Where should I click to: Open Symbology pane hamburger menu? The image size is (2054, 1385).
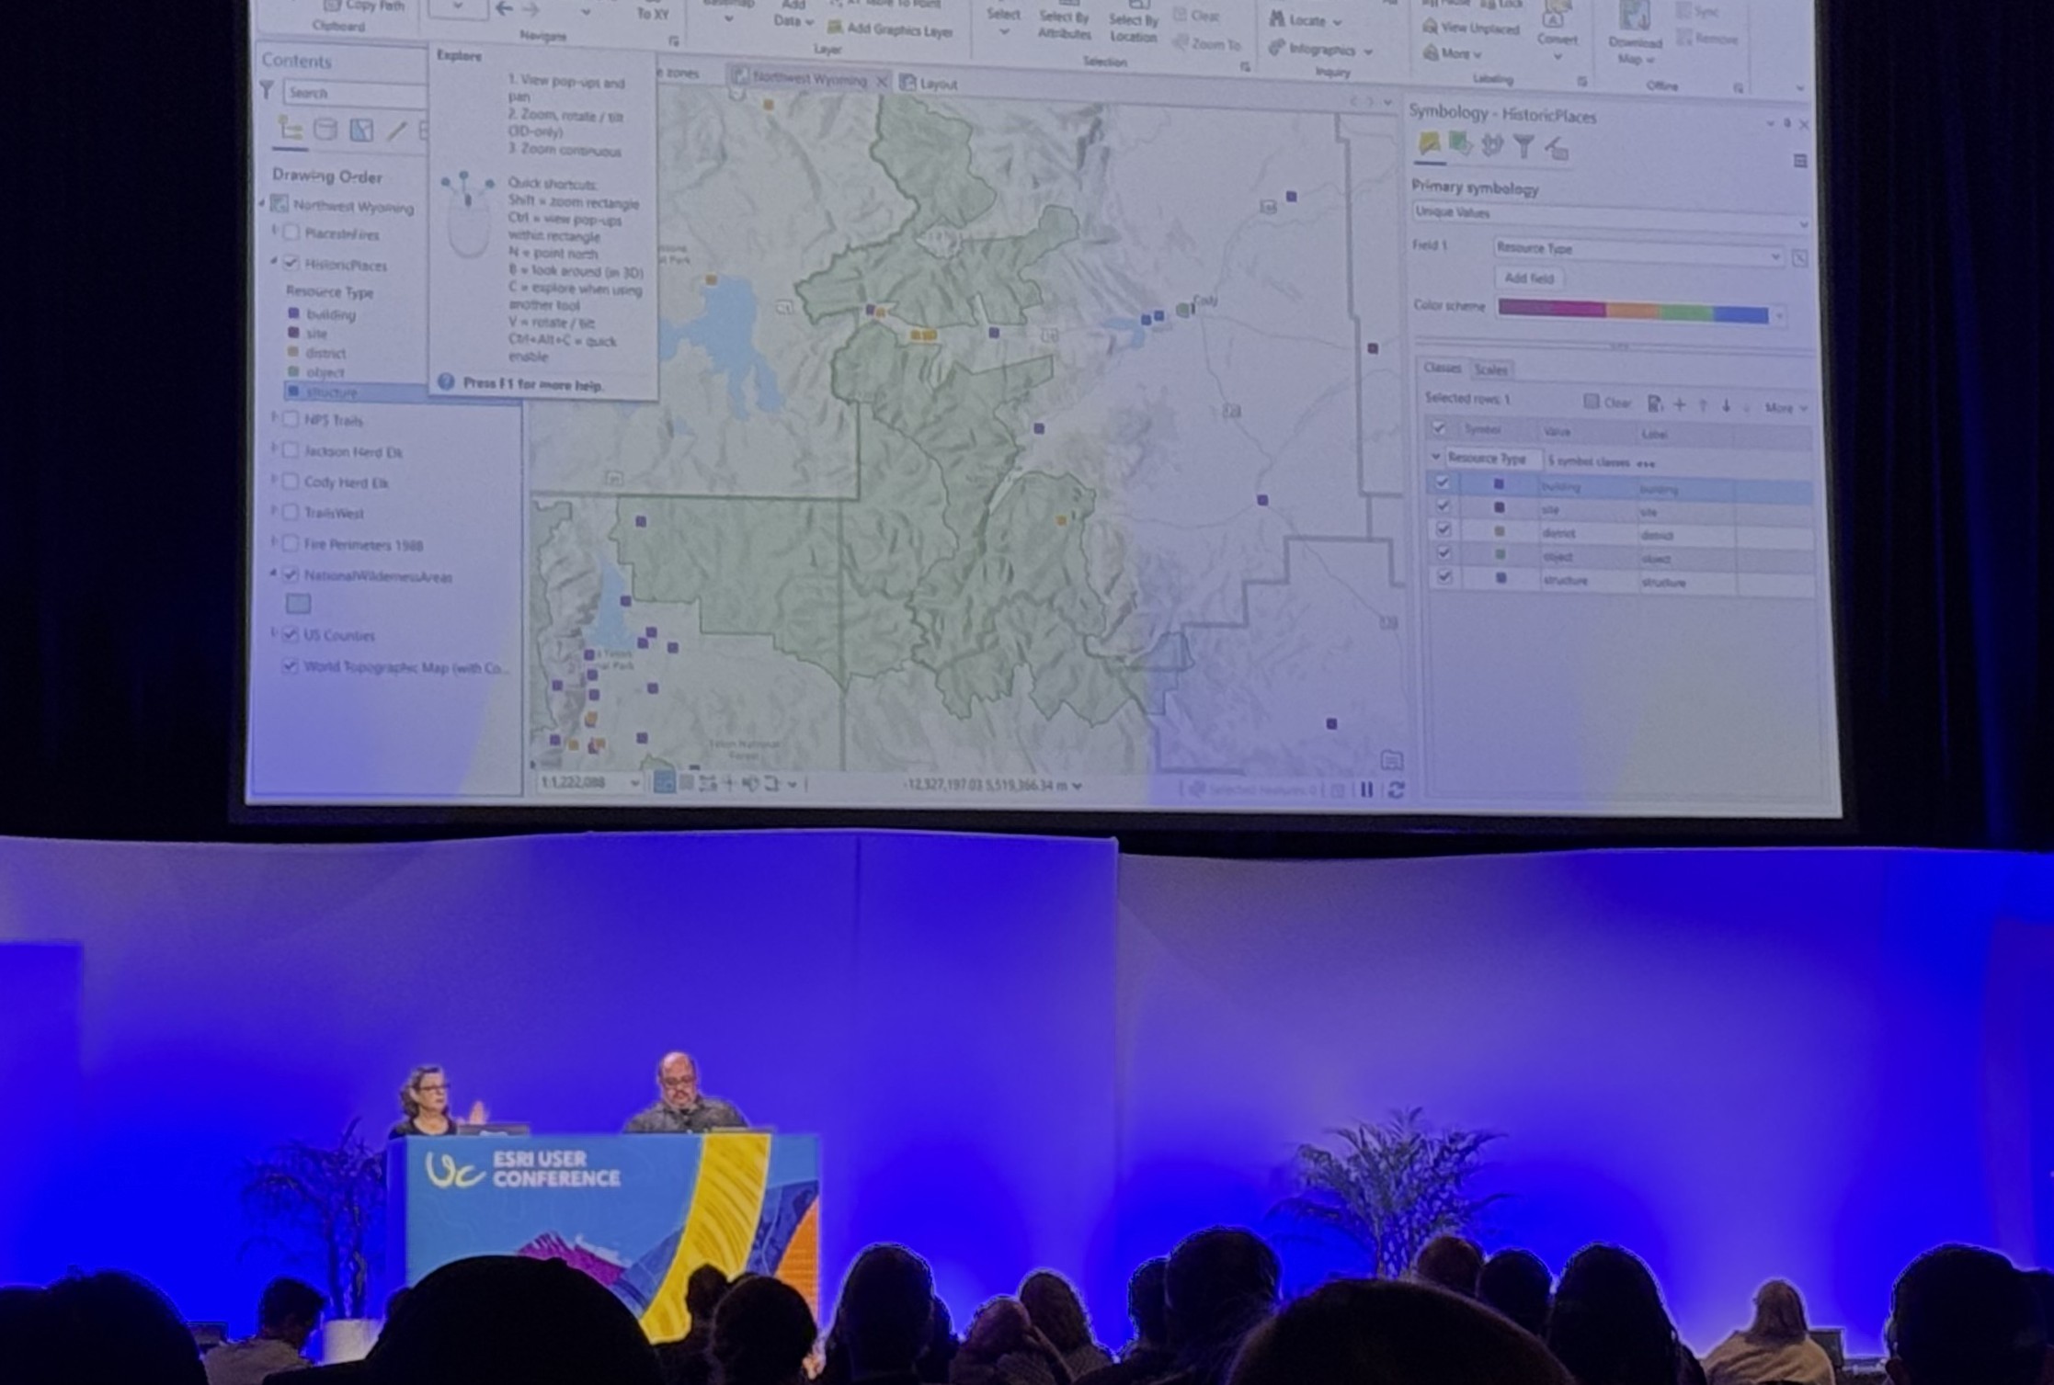tap(1800, 162)
